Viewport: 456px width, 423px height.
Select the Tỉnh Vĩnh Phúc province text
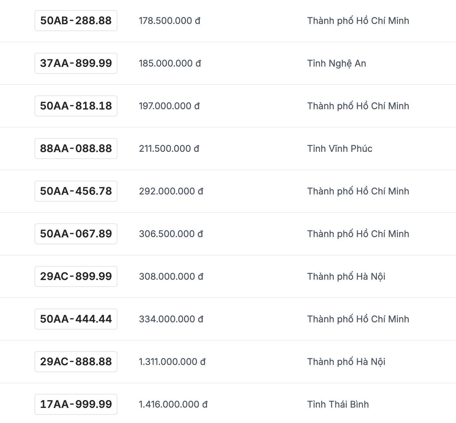point(340,149)
